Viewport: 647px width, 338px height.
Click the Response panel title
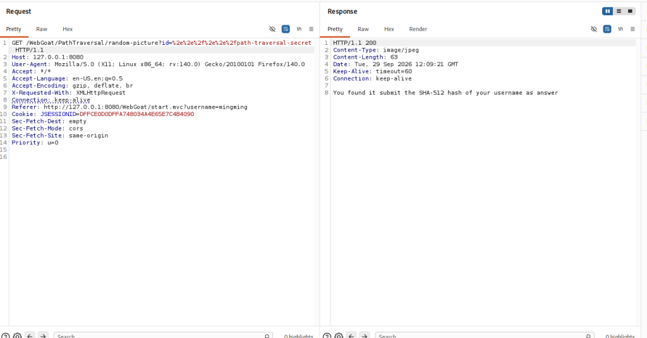pyautogui.click(x=342, y=11)
